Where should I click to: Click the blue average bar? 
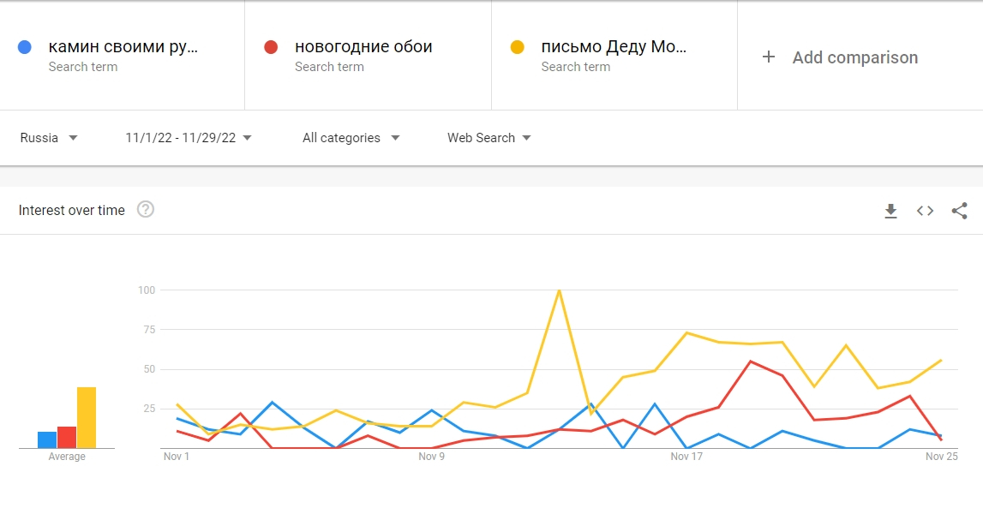[x=47, y=439]
